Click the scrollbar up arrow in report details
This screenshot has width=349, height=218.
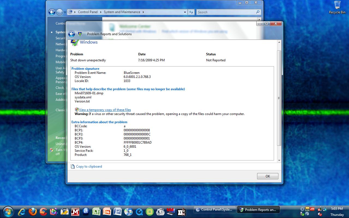[279, 42]
